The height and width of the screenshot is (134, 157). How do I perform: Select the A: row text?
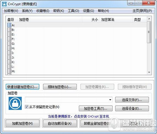point(13,25)
